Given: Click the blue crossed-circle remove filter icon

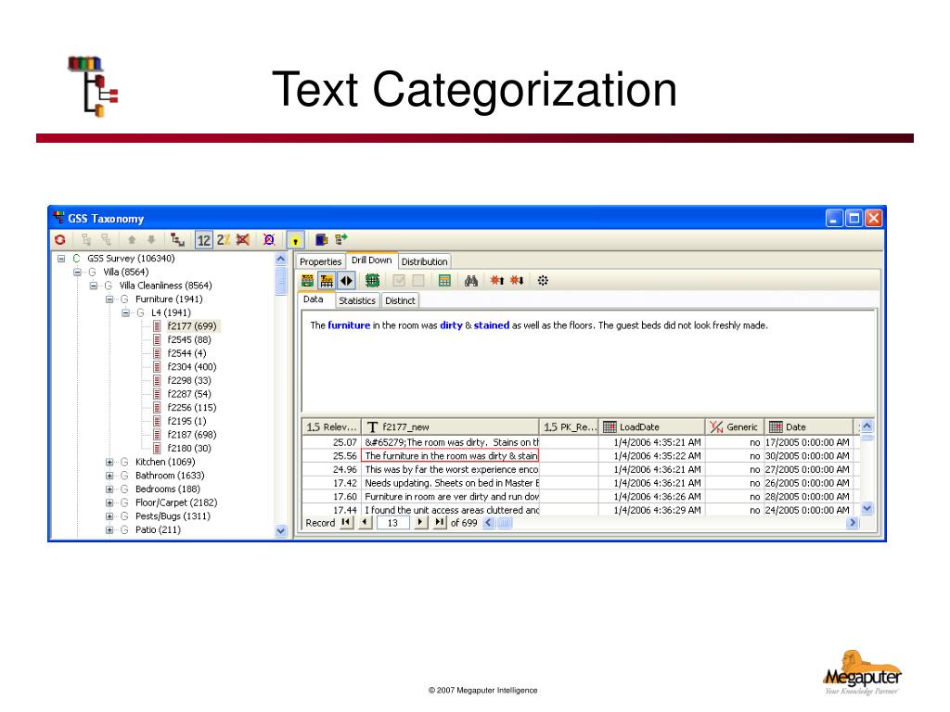Looking at the screenshot, I should click(269, 240).
